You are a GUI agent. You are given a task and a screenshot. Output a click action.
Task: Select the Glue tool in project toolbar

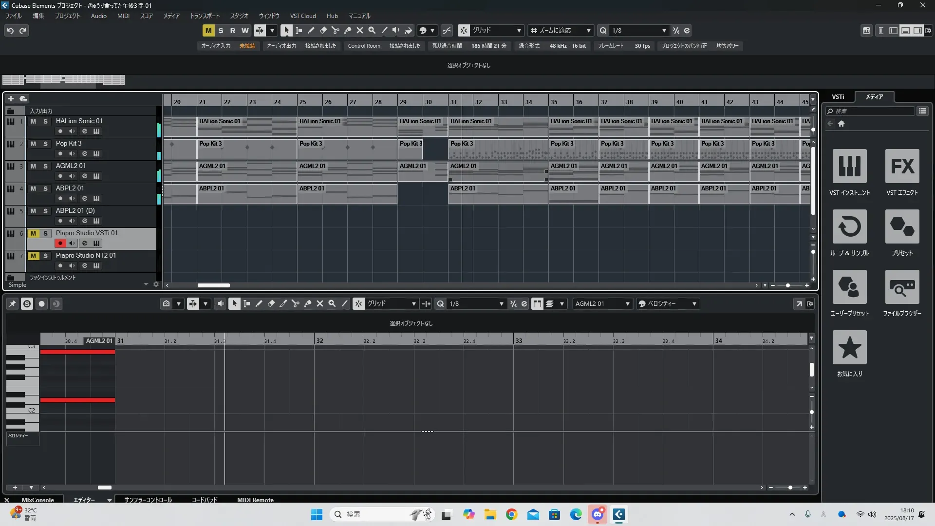347,30
